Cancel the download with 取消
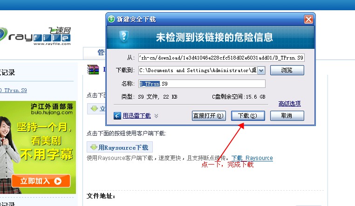The width and height of the screenshot is (355, 206). (x=287, y=116)
